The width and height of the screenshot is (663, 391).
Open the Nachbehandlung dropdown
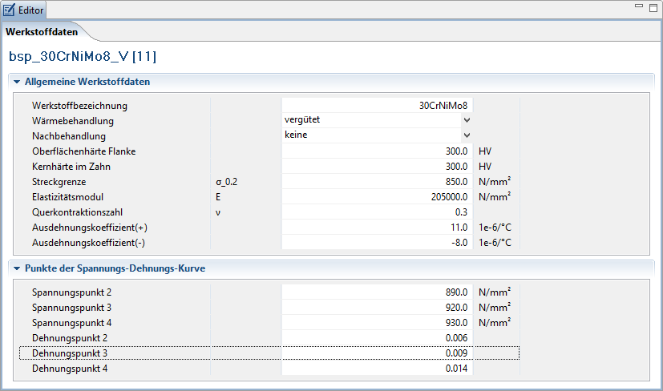(x=467, y=135)
